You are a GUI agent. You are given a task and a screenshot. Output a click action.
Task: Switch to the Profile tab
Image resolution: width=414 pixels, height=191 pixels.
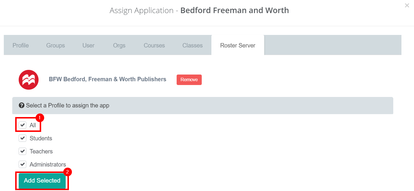tap(20, 45)
